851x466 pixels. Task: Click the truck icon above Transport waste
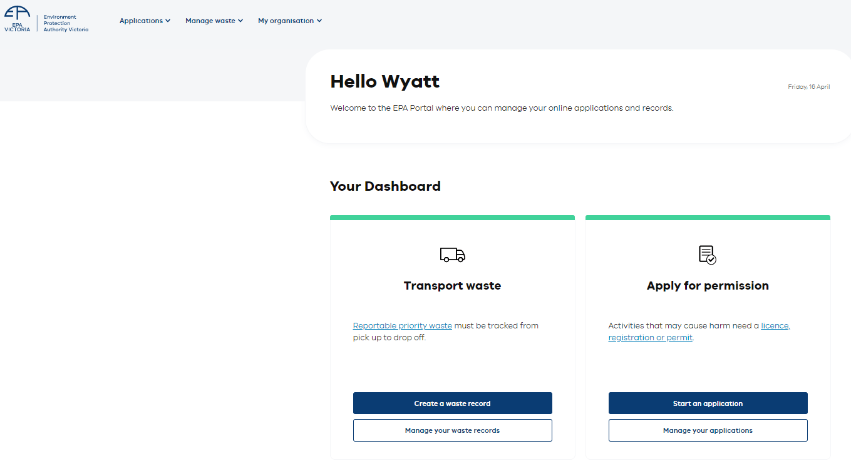pos(452,255)
